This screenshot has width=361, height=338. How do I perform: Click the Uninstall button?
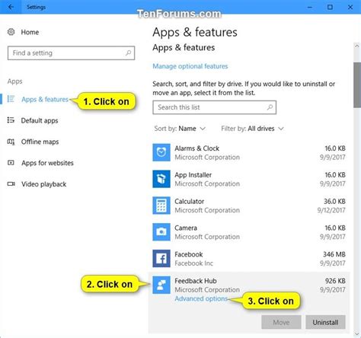click(x=325, y=322)
